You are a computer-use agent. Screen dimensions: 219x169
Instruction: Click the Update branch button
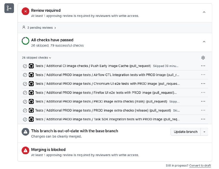point(186,132)
